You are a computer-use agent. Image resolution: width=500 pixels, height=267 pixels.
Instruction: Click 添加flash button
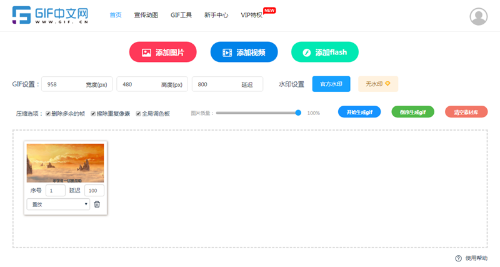(324, 52)
